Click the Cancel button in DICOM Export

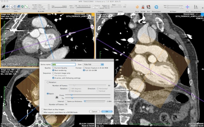pos(94,111)
